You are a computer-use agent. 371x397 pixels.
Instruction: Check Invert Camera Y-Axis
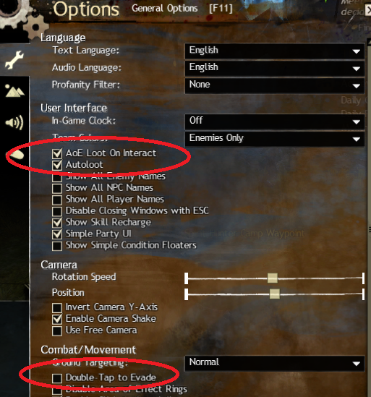(x=57, y=307)
